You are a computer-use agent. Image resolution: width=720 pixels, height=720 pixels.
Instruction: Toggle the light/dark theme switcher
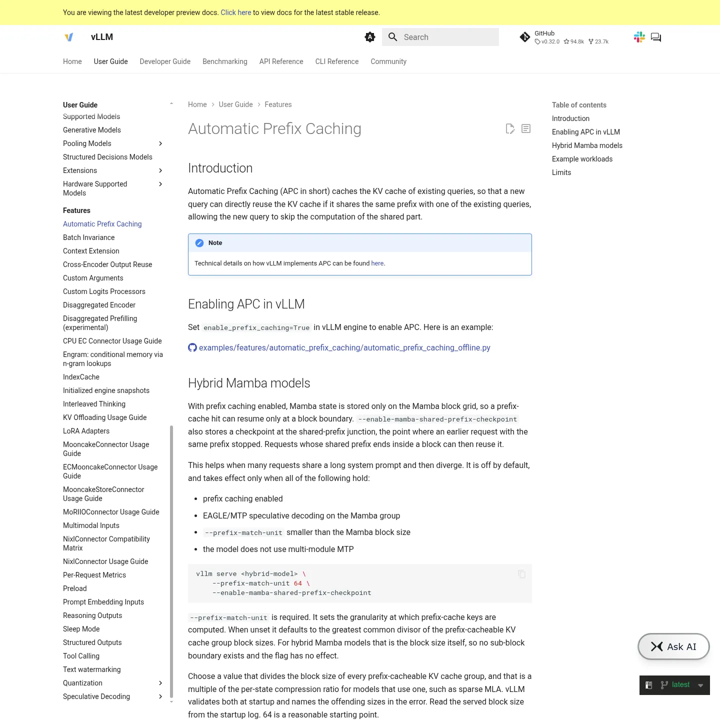click(370, 37)
